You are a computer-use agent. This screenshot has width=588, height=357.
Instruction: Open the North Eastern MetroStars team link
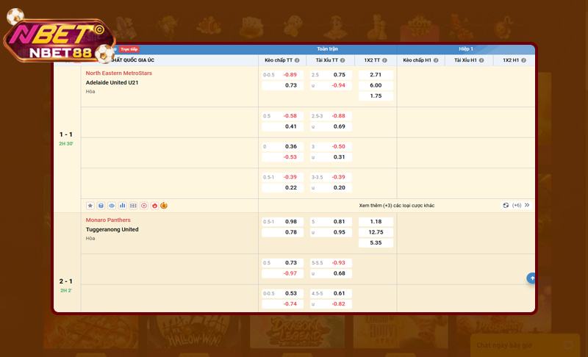click(x=118, y=73)
